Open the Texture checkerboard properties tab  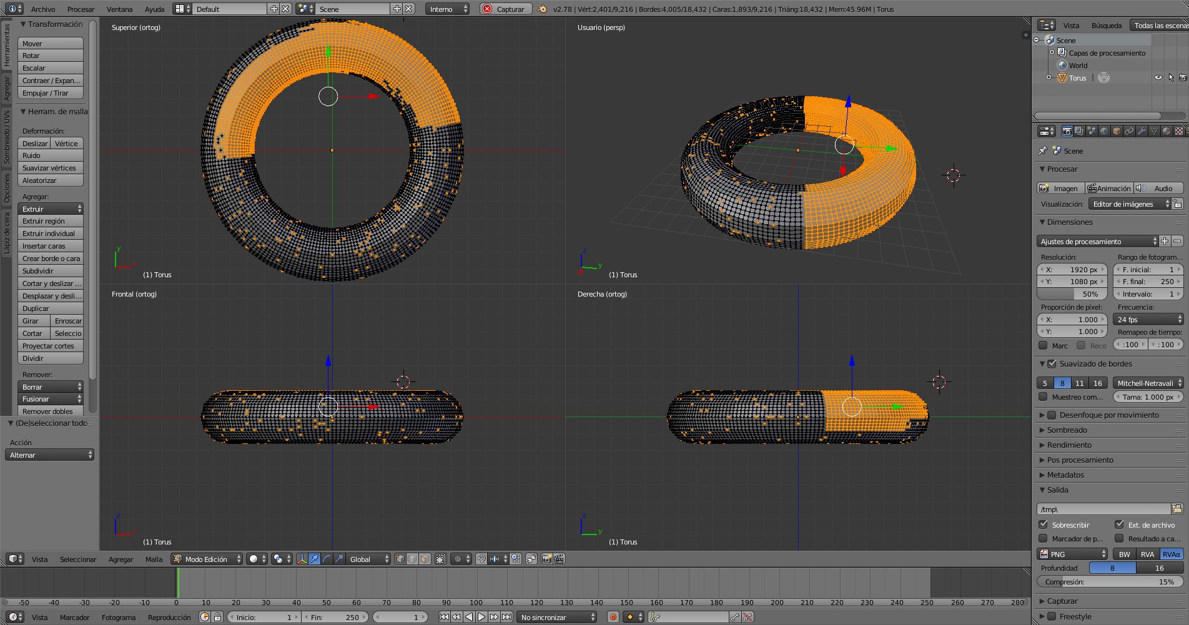[x=1178, y=131]
